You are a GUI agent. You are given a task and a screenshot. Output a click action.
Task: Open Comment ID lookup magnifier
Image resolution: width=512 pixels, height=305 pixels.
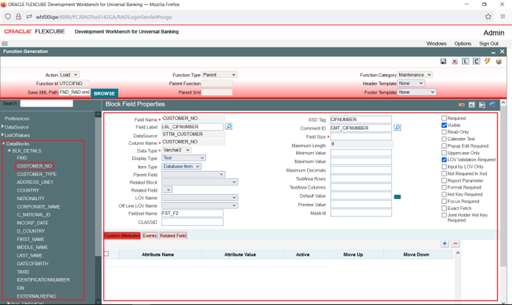click(x=397, y=127)
